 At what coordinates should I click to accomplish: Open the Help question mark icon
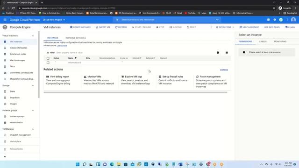[275, 20]
